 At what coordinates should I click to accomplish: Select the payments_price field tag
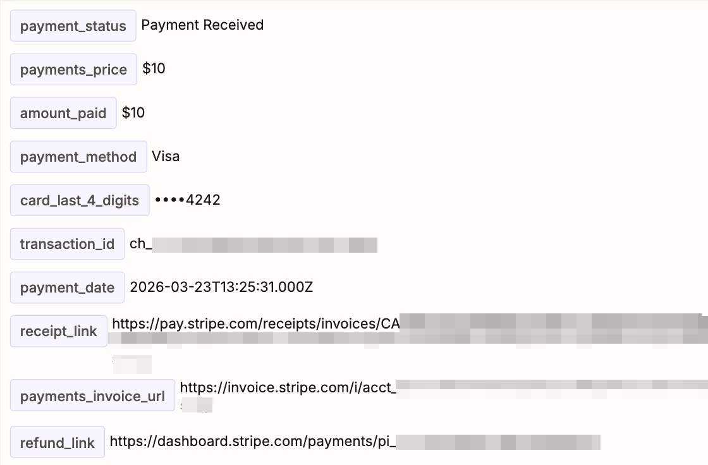[73, 69]
